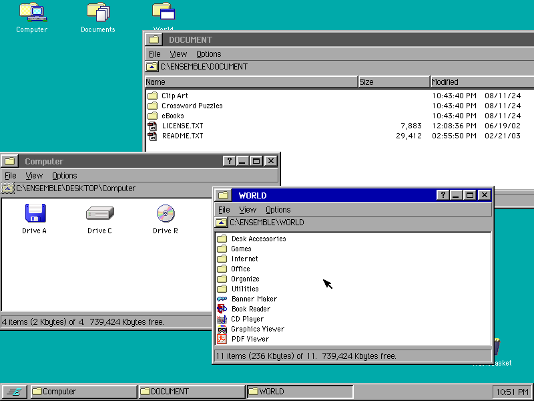Click the Banner Maker app icon

[x=222, y=299]
